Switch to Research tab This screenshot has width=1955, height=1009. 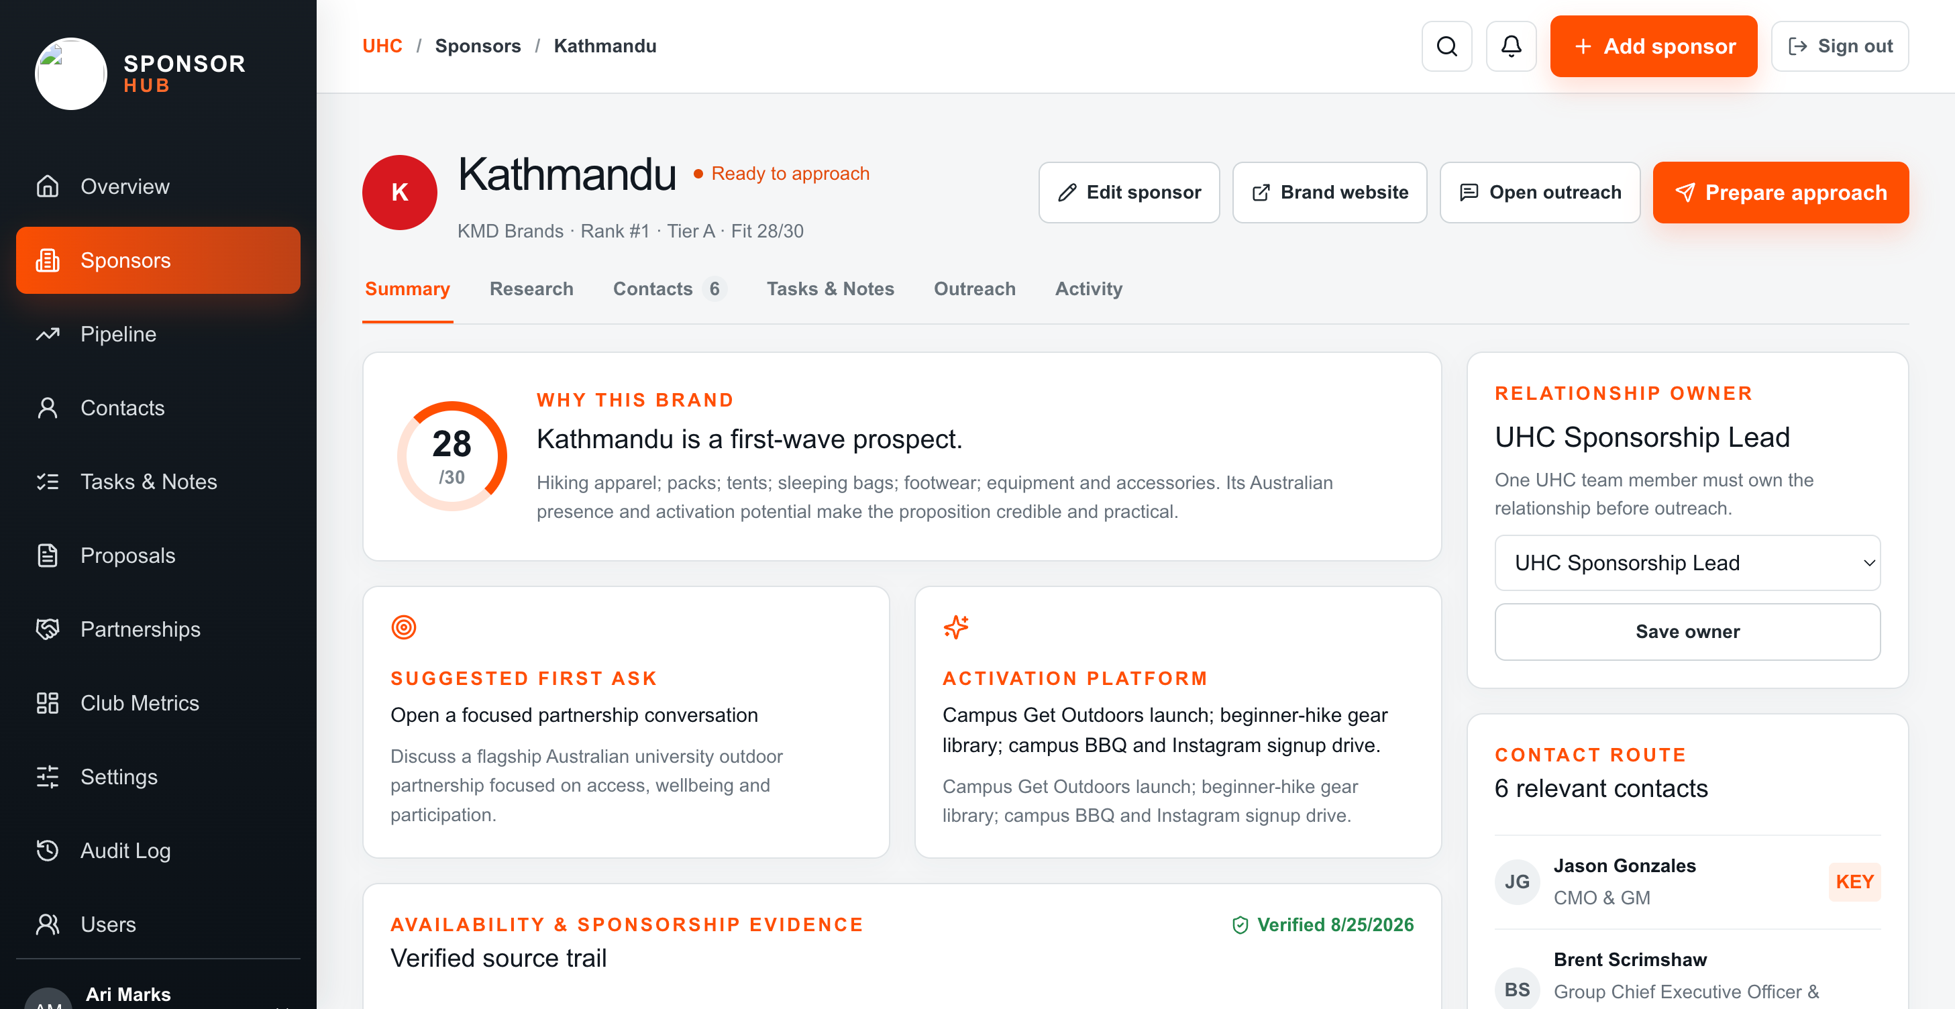[531, 289]
